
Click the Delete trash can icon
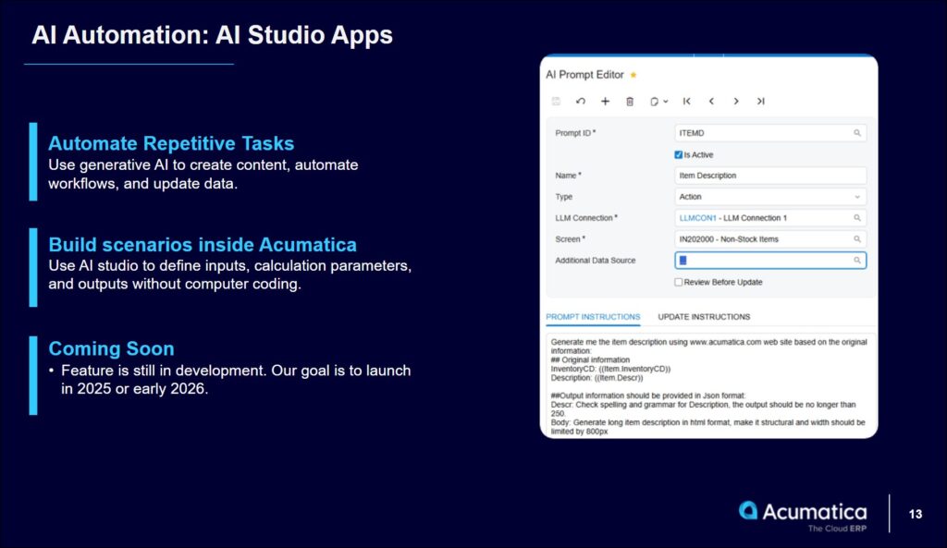pyautogui.click(x=630, y=102)
